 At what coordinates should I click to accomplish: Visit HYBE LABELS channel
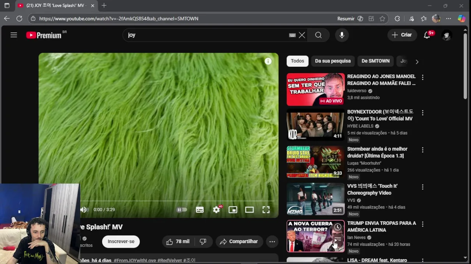coord(360,126)
